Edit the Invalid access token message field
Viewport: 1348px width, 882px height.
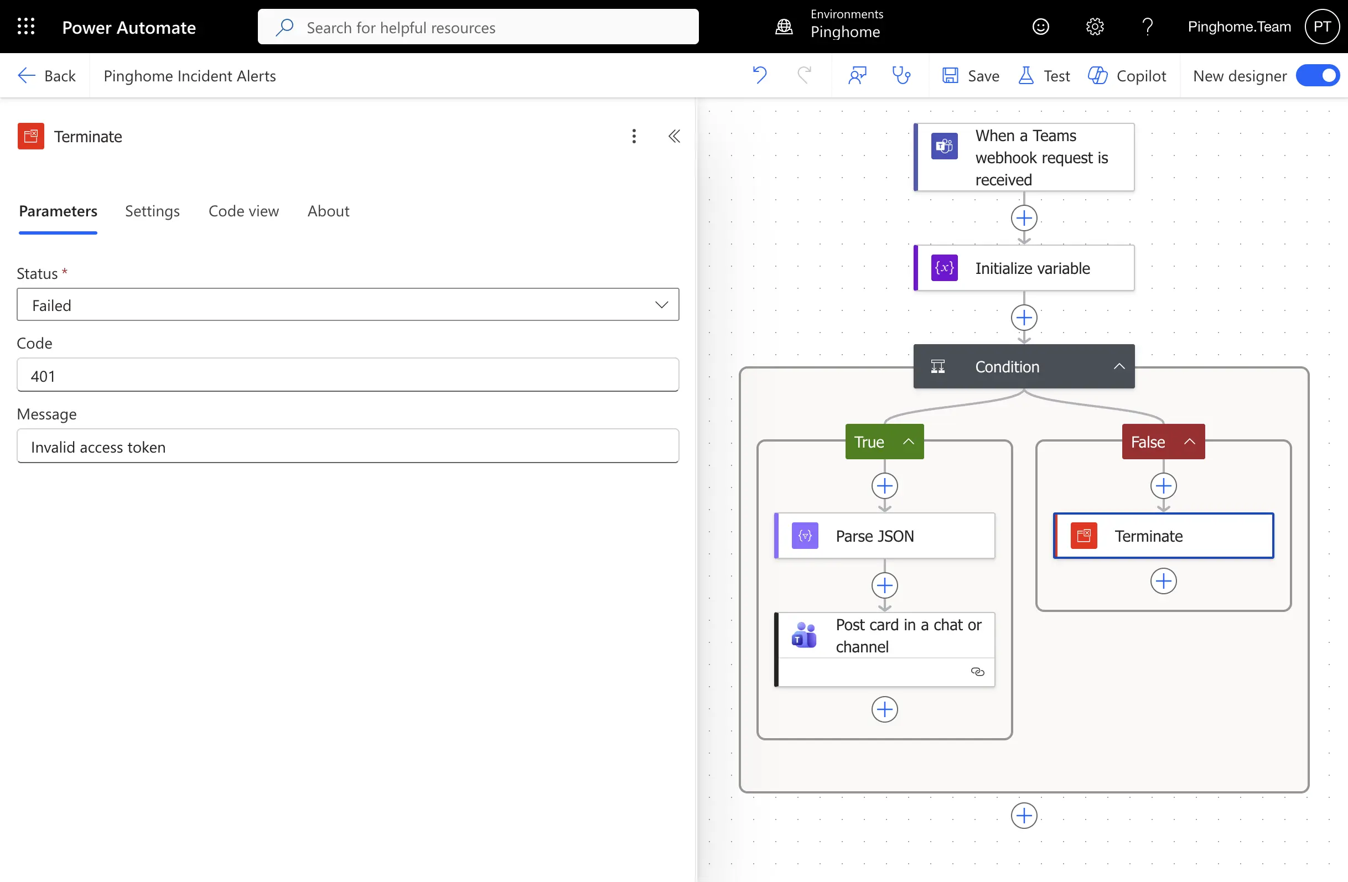[348, 447]
